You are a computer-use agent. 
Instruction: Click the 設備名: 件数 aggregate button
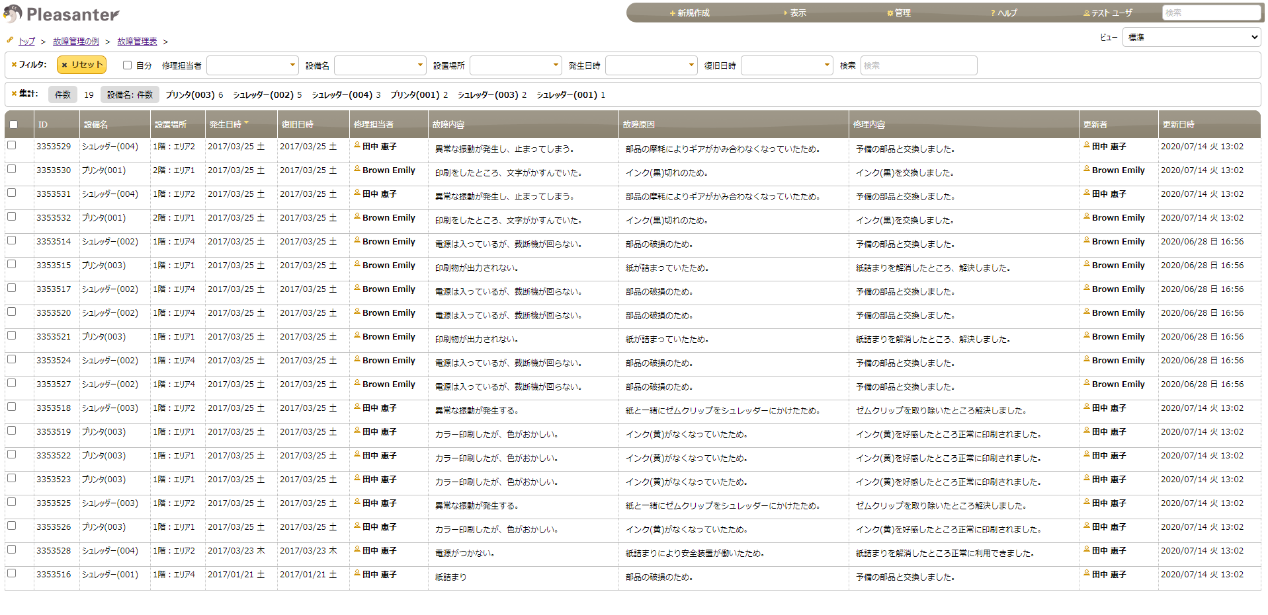130,94
